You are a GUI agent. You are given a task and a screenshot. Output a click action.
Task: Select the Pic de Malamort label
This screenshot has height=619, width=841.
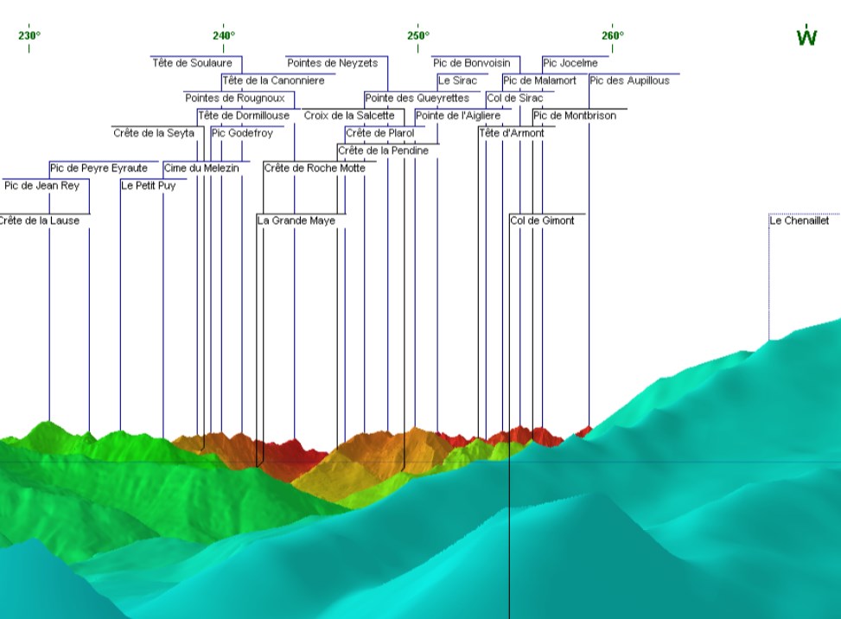(539, 81)
